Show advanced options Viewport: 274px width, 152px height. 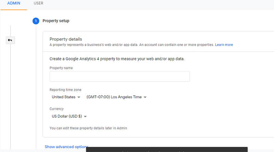[x=66, y=147]
